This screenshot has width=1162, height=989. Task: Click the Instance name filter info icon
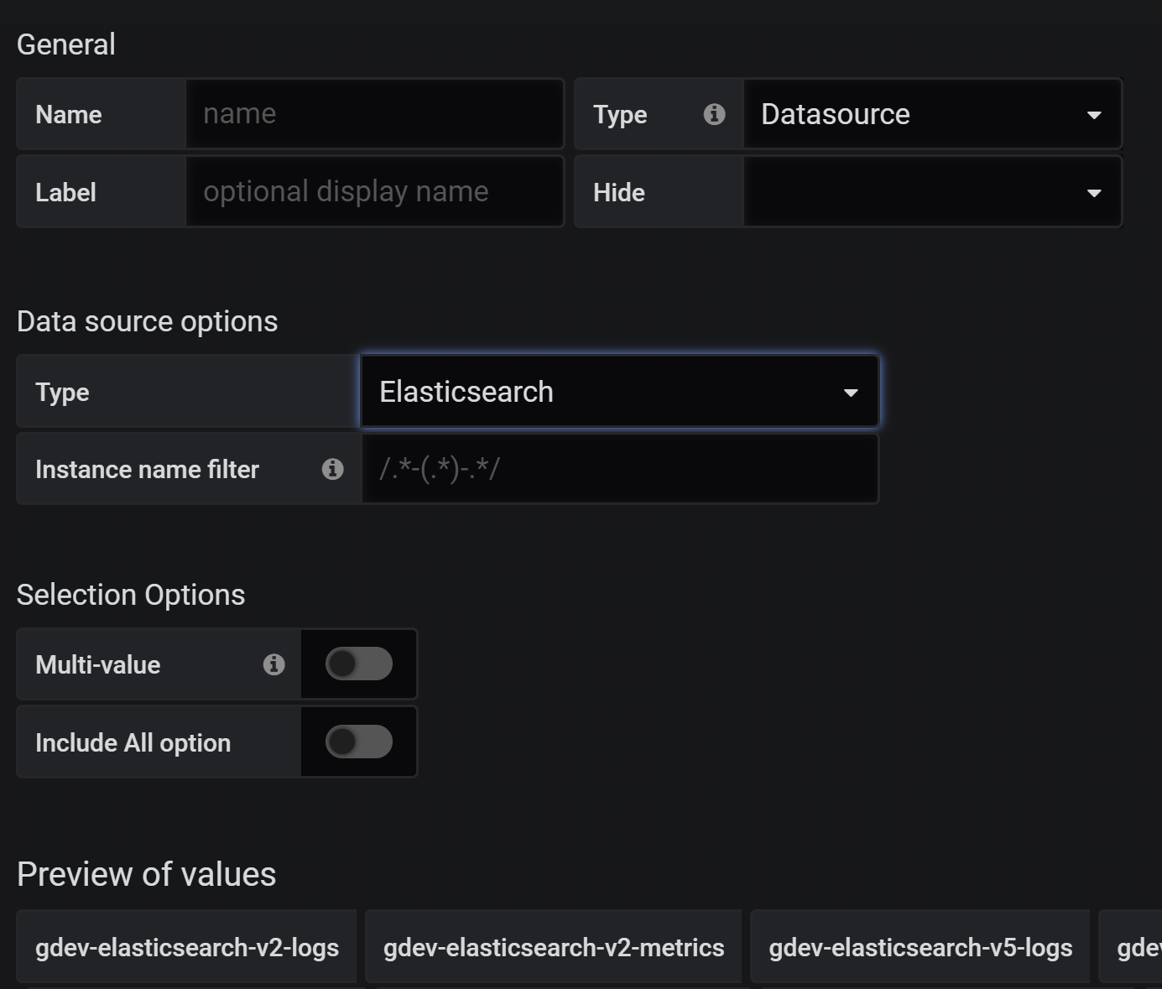(333, 469)
